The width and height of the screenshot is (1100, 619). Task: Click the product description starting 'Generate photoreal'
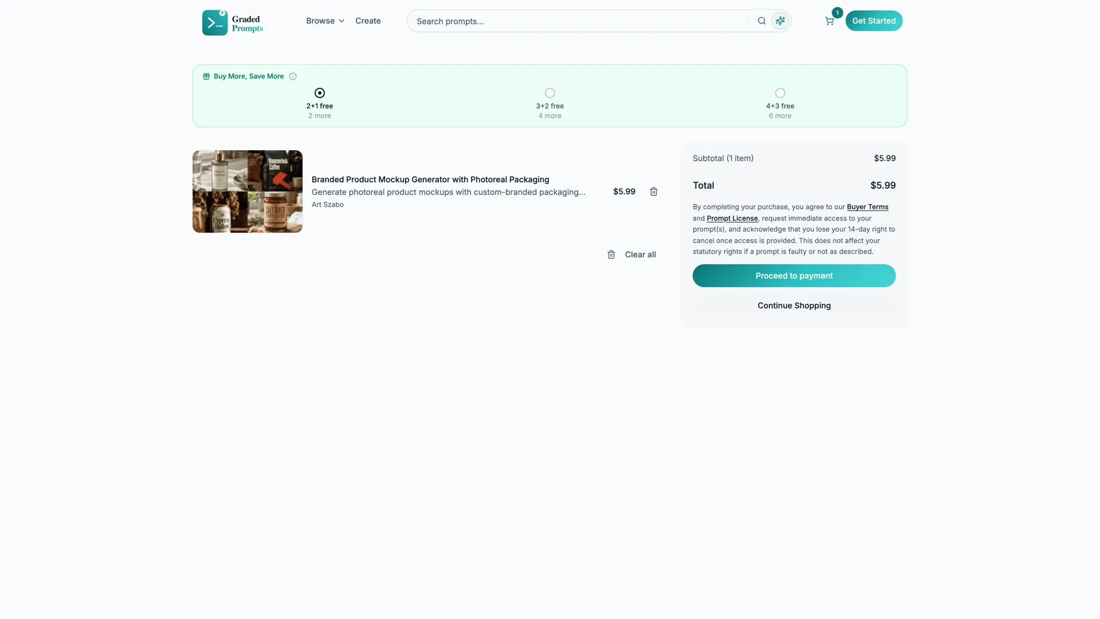[449, 192]
